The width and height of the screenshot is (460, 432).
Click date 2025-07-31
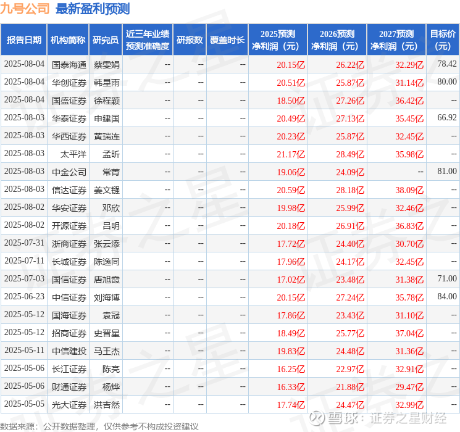[24, 243]
